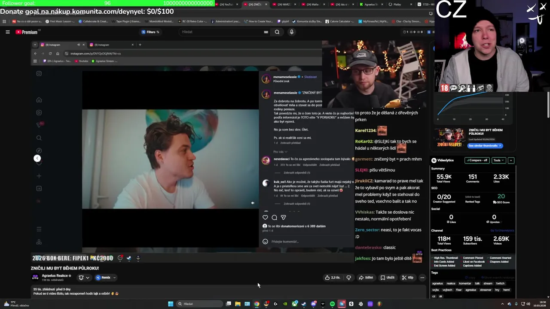Click See similar thumbnails button

[x=485, y=145]
